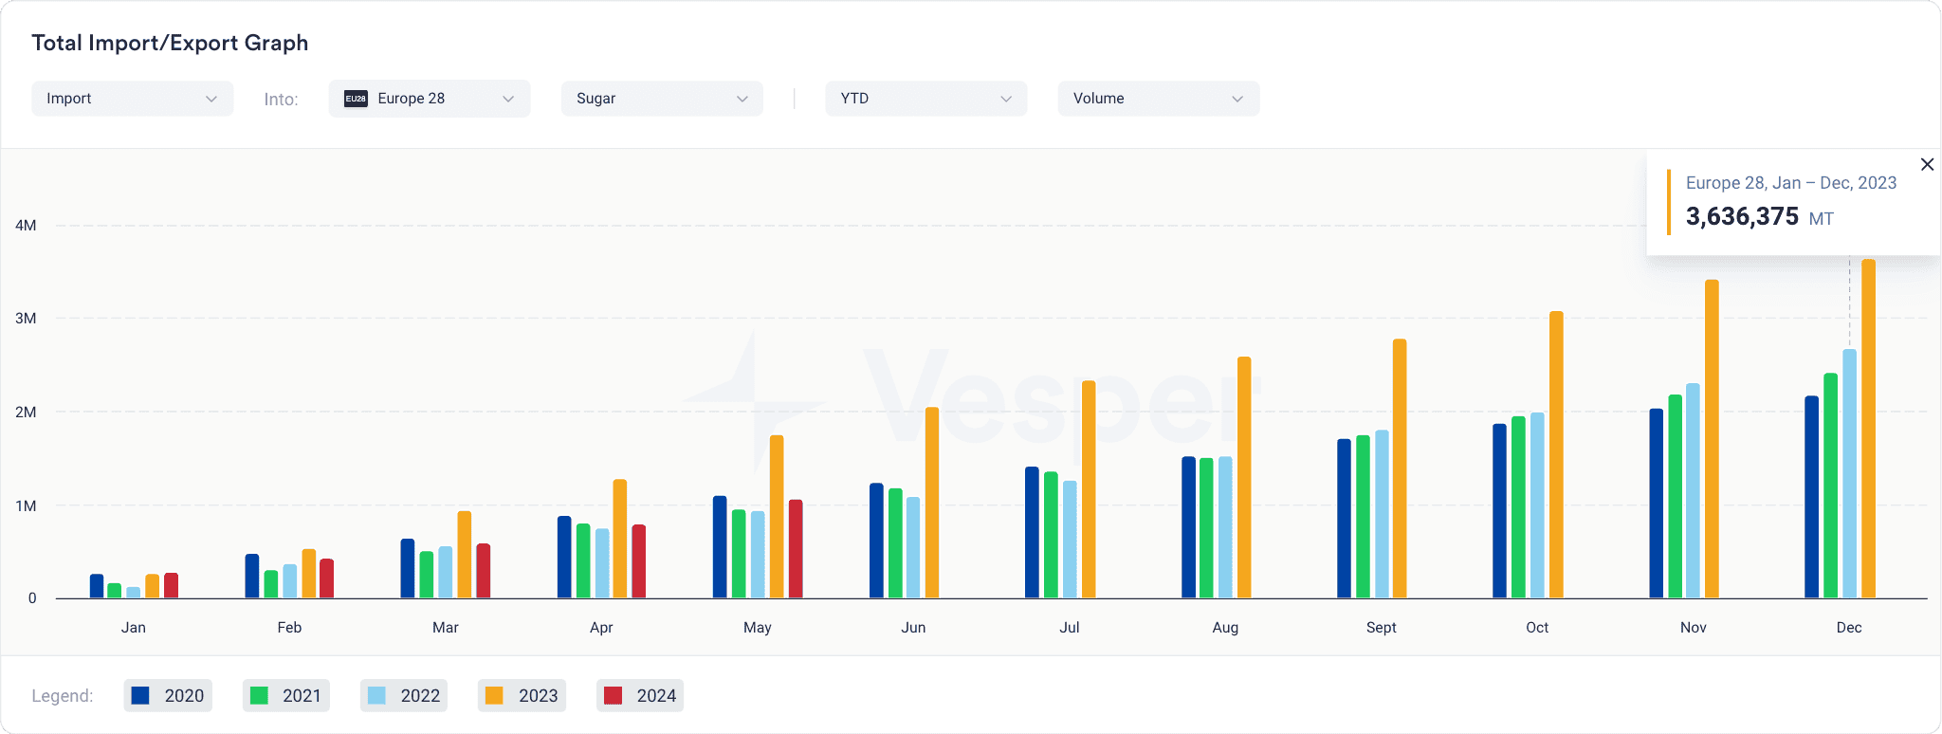Dismiss the Europe 28 tooltip with the X
1942x734 pixels.
[x=1927, y=164]
